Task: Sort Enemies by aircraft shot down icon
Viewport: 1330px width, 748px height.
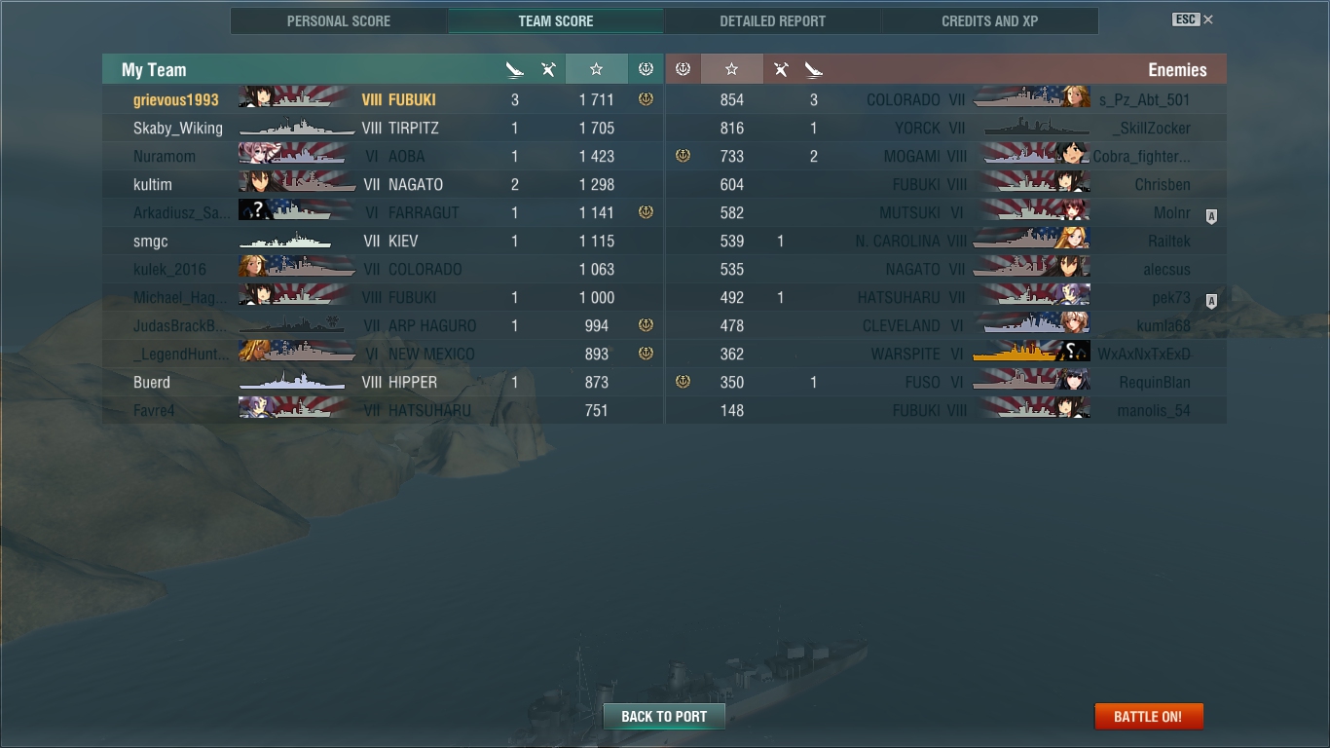Action: 781,69
